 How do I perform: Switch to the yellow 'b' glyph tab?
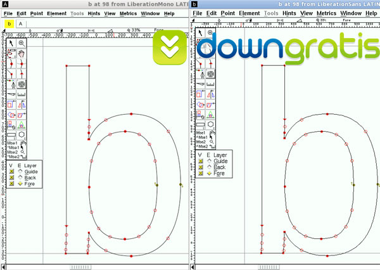click(x=9, y=24)
